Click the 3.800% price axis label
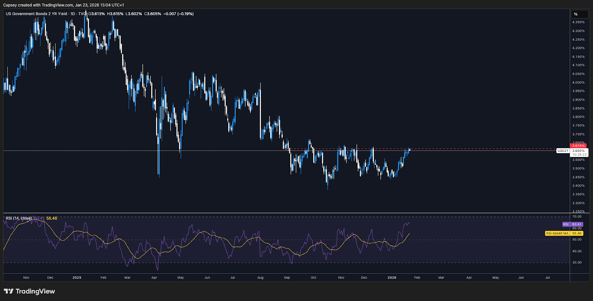 [578, 117]
